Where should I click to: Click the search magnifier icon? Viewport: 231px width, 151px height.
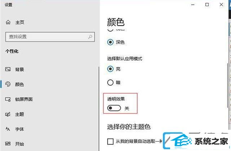click(90, 37)
